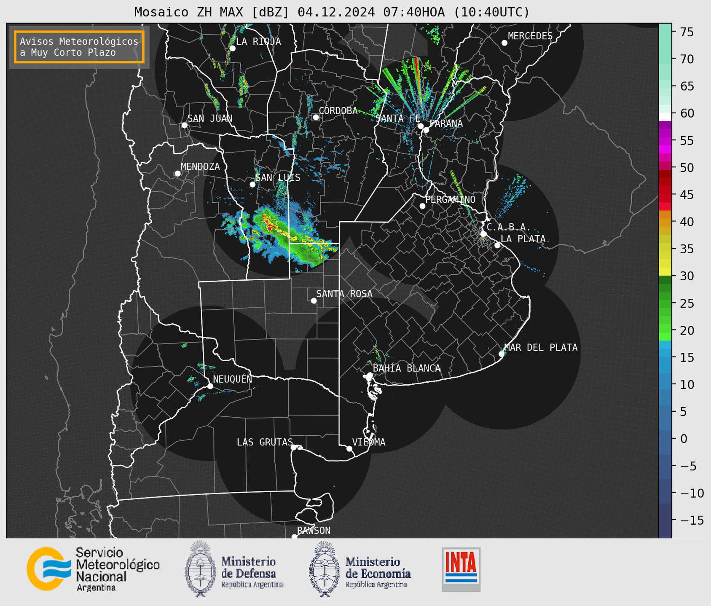Click the San Juan city marker dot
The width and height of the screenshot is (711, 606).
(x=184, y=125)
